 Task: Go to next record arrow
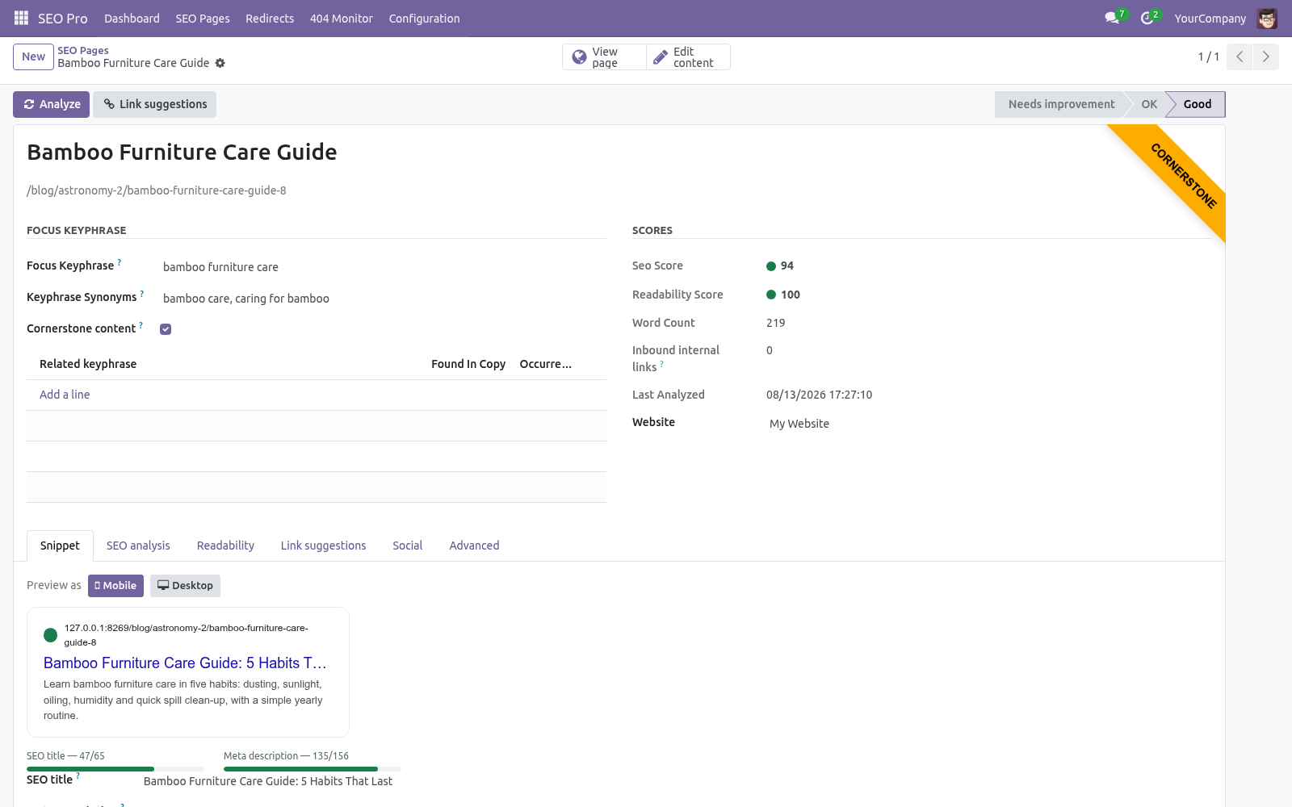tap(1265, 56)
